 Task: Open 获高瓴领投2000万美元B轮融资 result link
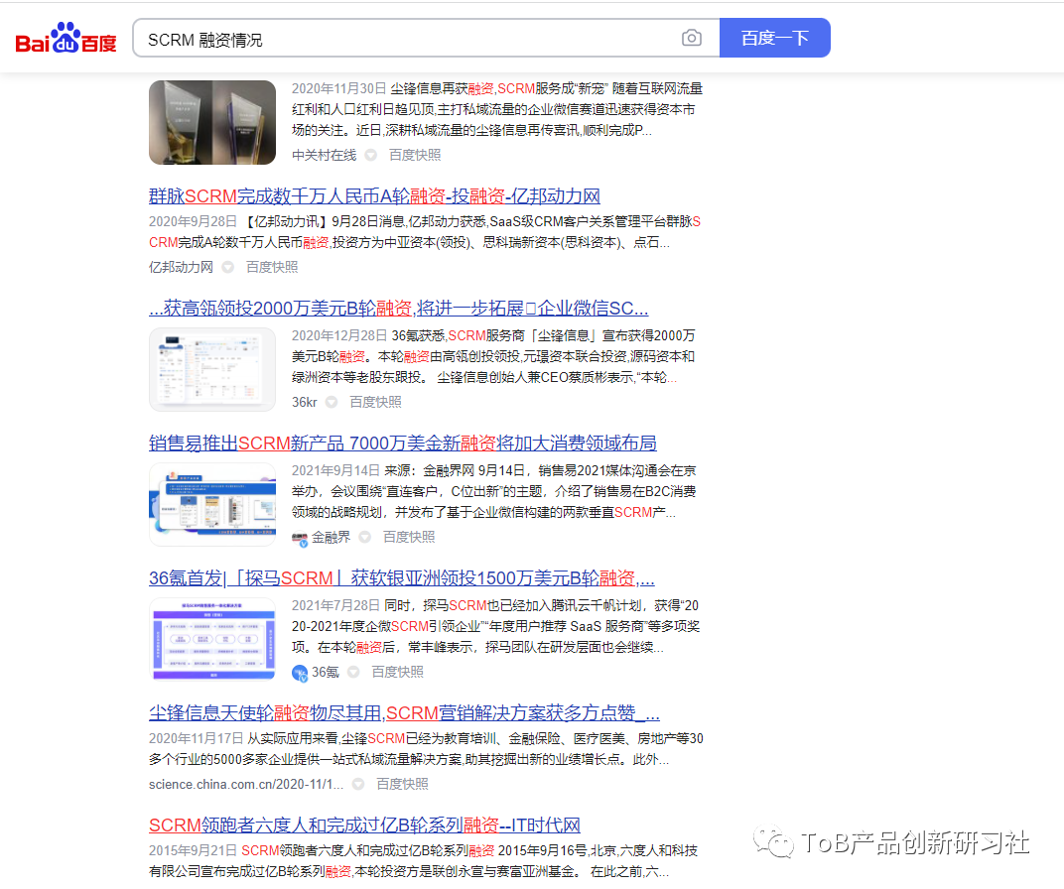(x=398, y=309)
